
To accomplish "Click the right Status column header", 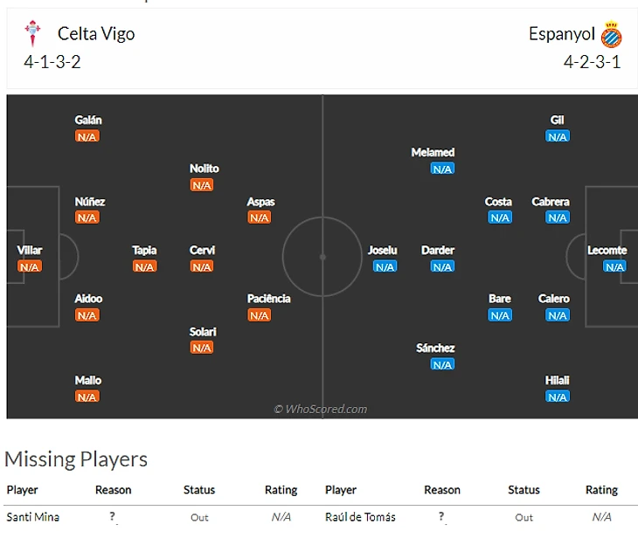I will coord(524,490).
